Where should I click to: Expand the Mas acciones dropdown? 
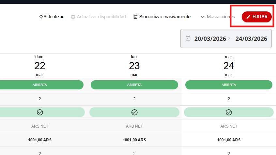[221, 17]
